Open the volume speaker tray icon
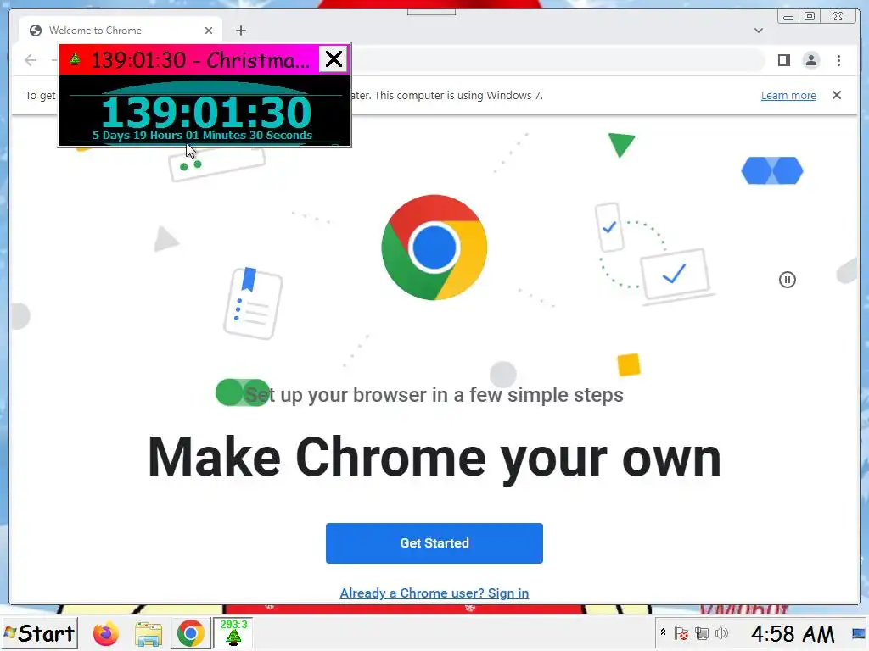The image size is (869, 651). pos(721,633)
